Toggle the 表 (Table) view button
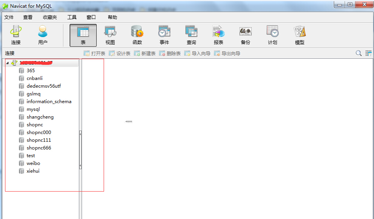The image size is (374, 219). point(83,35)
